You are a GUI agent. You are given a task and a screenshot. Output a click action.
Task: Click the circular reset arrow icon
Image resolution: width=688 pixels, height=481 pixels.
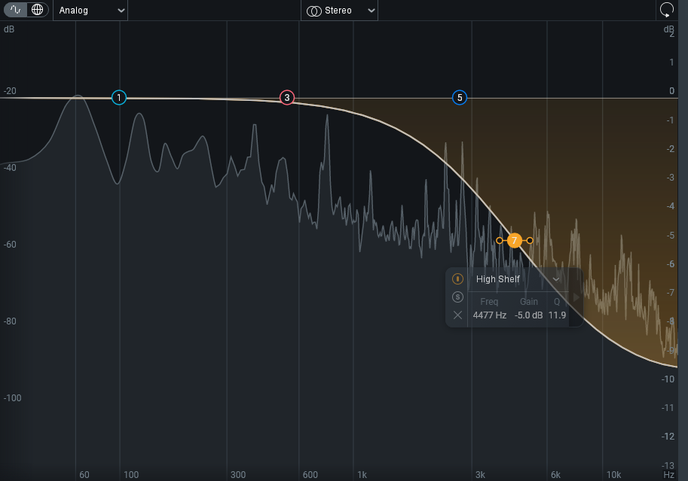666,10
